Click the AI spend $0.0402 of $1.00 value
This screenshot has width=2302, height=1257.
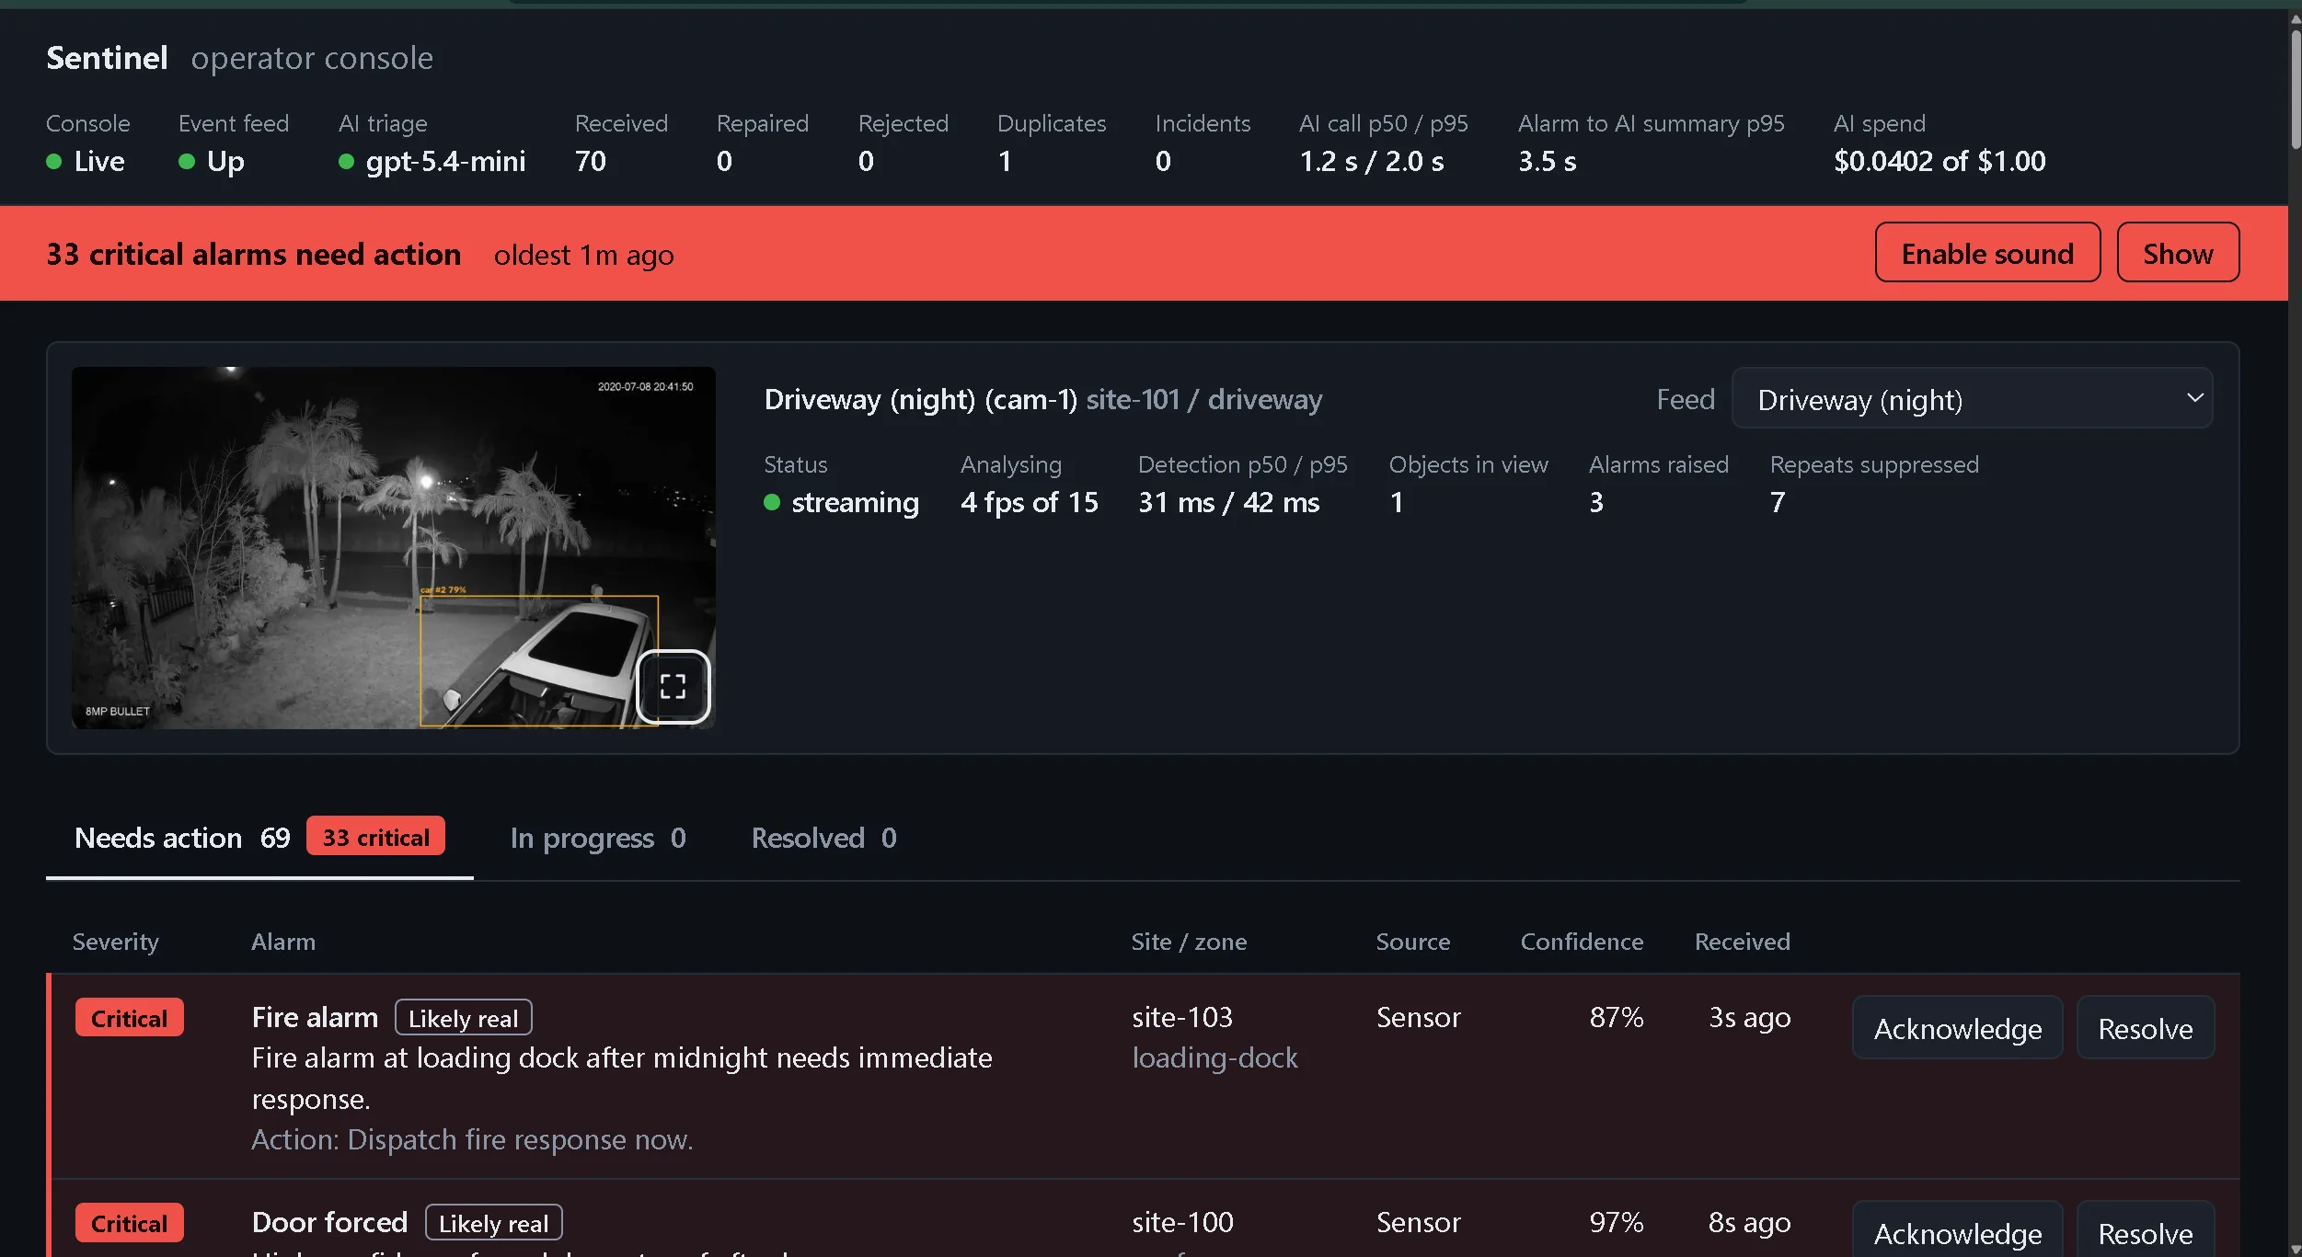coord(1939,161)
